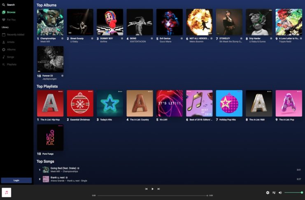This screenshot has height=200, width=305.
Task: Open the SKINS album cover
Action: point(140,22)
